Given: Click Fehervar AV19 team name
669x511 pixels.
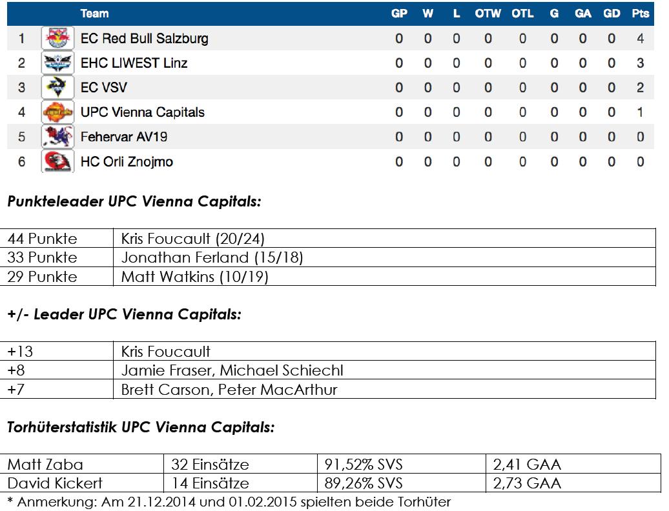Looking at the screenshot, I should tap(124, 137).
